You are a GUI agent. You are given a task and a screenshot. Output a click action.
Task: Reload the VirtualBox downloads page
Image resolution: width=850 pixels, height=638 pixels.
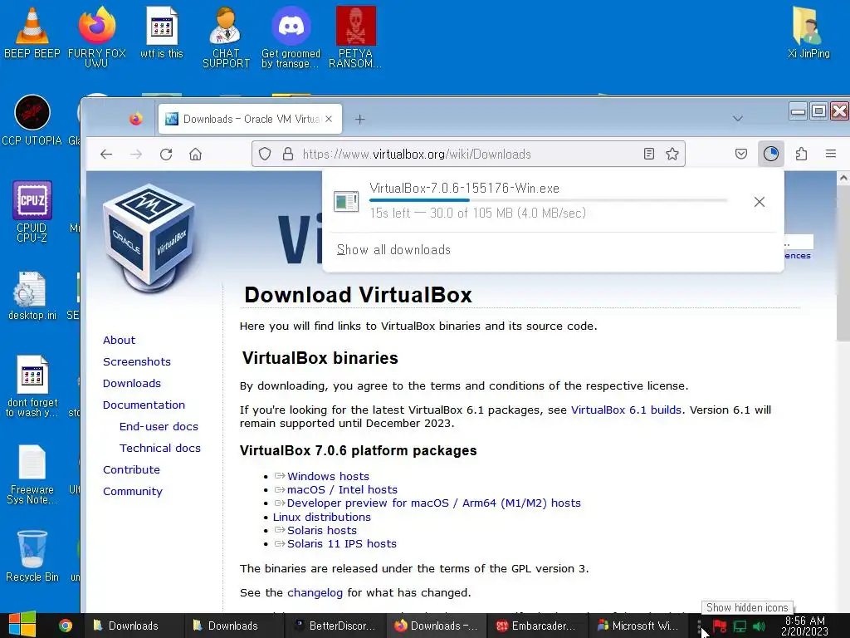[x=166, y=154]
